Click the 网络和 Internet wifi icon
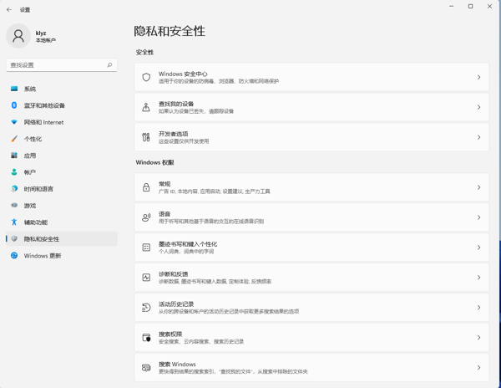The height and width of the screenshot is (388, 501). click(14, 122)
